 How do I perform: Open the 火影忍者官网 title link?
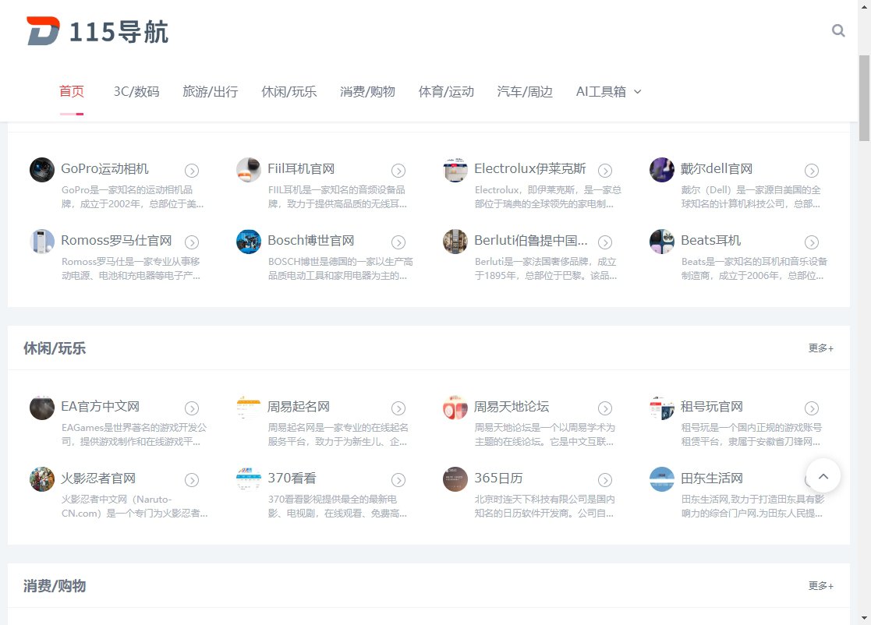point(98,478)
